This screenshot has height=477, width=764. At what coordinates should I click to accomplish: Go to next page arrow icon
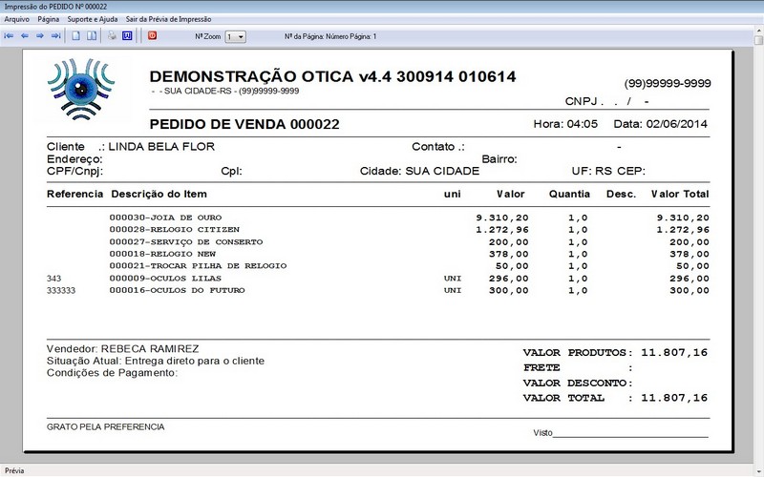40,36
